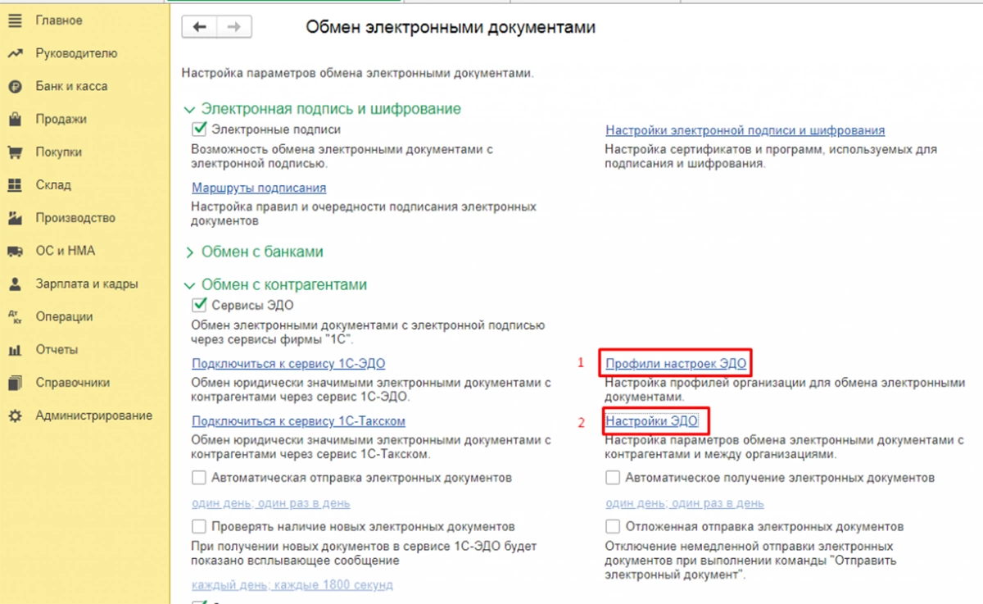Viewport: 983px width, 604px height.
Task: Click the back arrow navigation button
Action: click(x=199, y=27)
